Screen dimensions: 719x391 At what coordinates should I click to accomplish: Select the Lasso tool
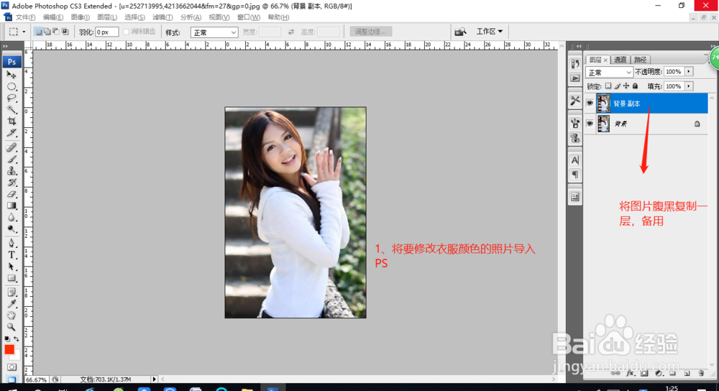12,98
